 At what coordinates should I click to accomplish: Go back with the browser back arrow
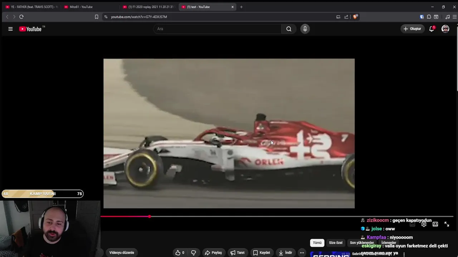[x=7, y=17]
